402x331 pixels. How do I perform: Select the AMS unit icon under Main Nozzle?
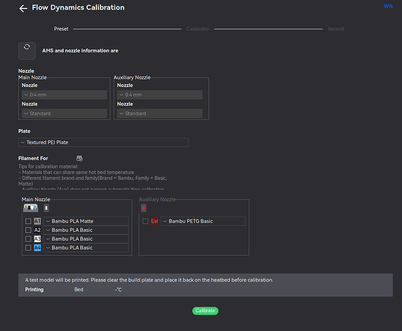[31, 208]
